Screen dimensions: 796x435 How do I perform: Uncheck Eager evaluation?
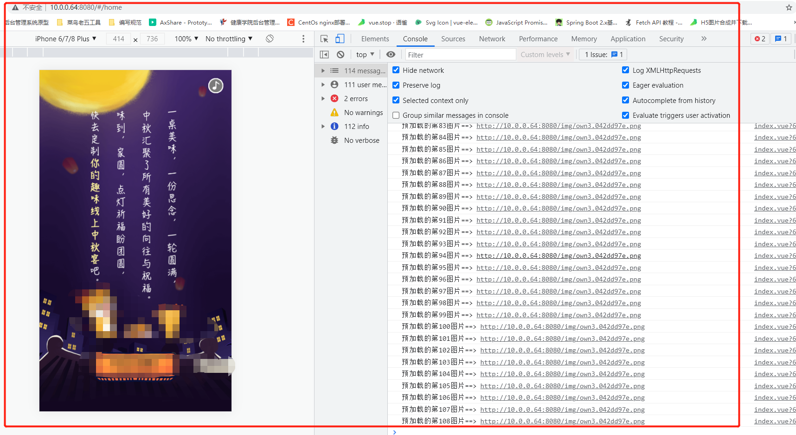(626, 85)
